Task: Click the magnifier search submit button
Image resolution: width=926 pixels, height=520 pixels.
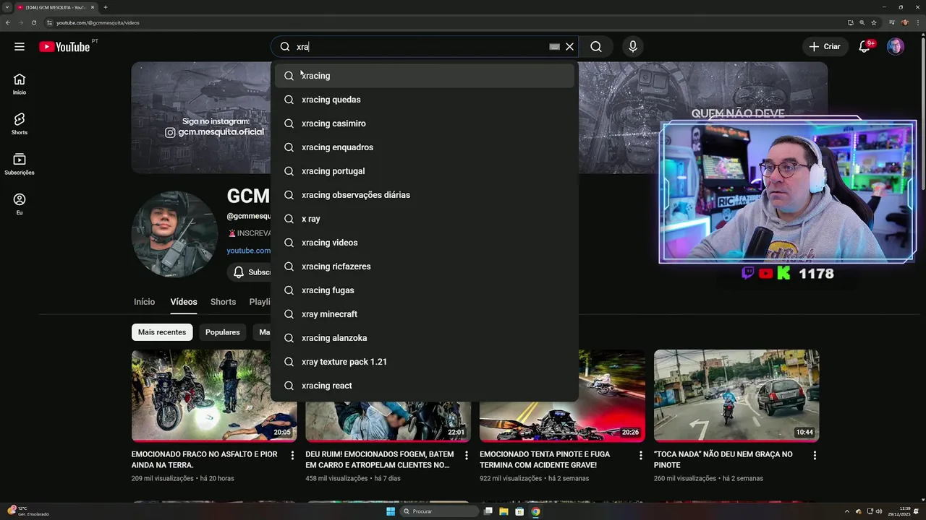Action: [x=596, y=47]
